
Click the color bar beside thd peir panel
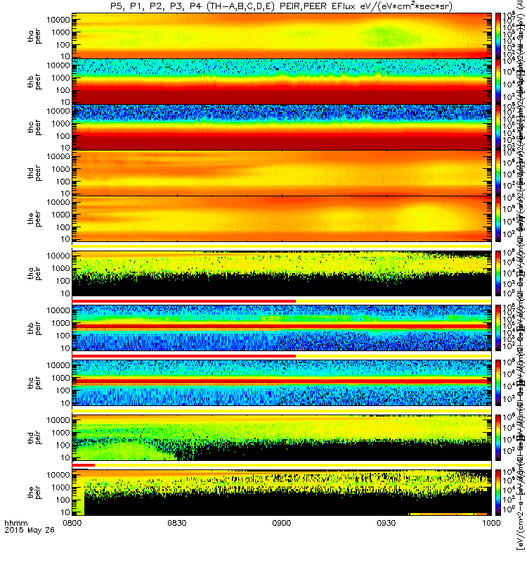pyautogui.click(x=498, y=438)
